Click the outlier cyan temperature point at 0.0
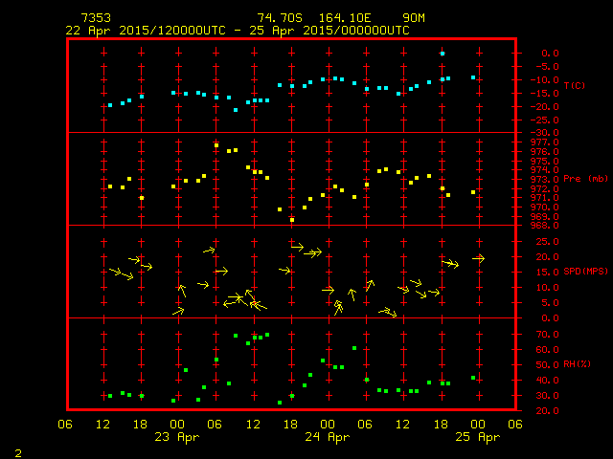Viewport: 613px width, 459px height. [x=443, y=54]
